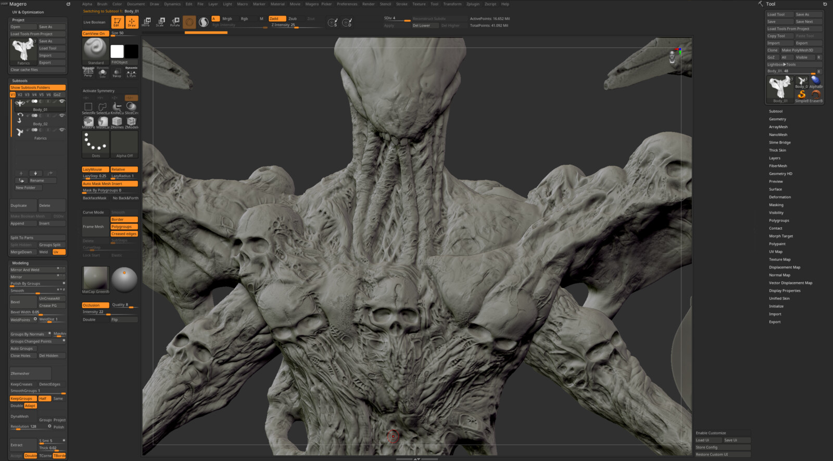
Task: Expand the Geometry subpalette
Action: 777,119
